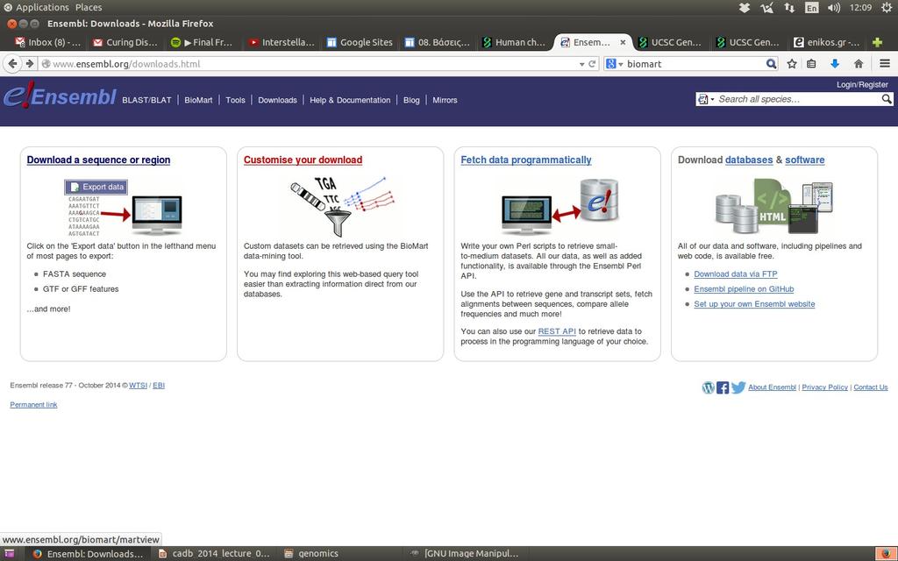898x561 pixels.
Task: Open the 'software' heading link
Action: (805, 160)
